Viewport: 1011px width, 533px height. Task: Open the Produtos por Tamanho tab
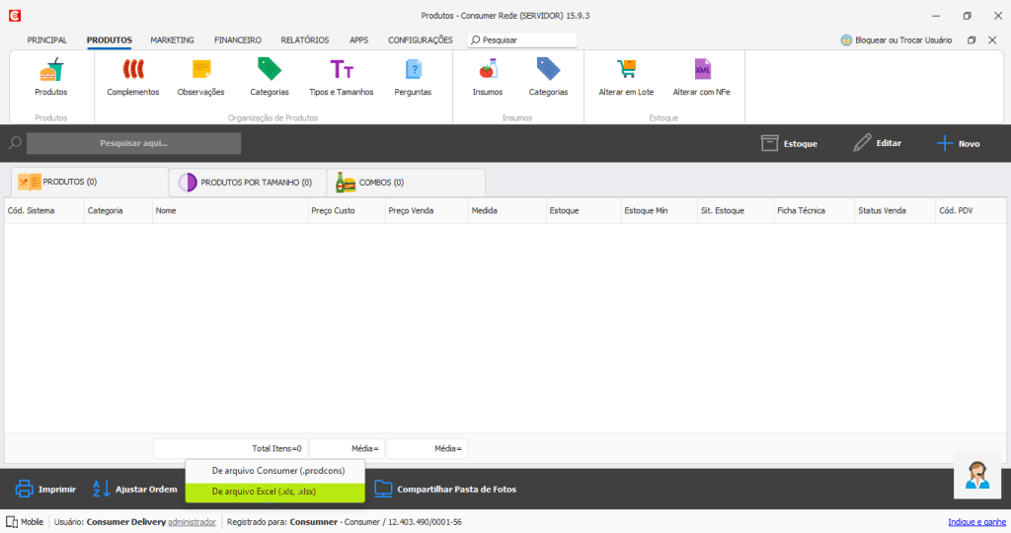[247, 183]
